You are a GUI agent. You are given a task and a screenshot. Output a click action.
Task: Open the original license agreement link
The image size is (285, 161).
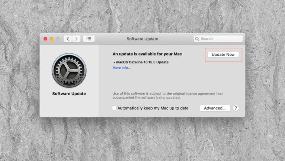click(x=194, y=93)
